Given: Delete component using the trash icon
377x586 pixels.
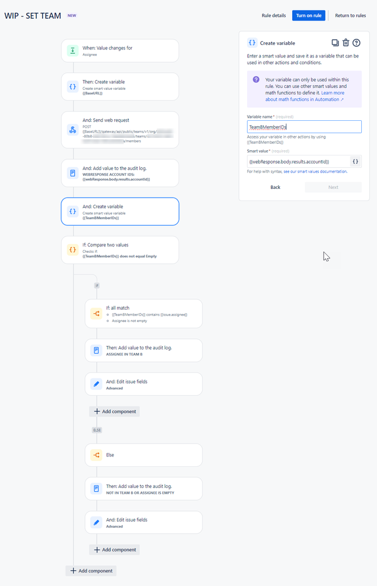Looking at the screenshot, I should click(x=345, y=42).
